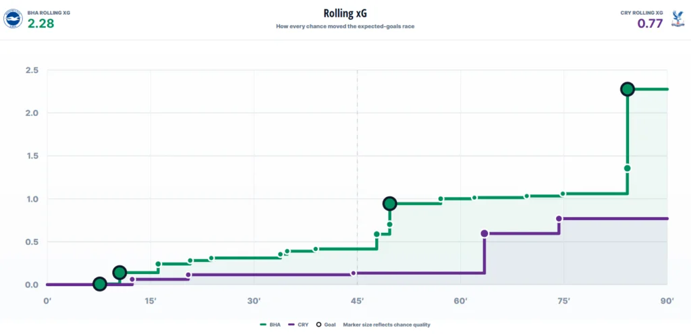
Task: Click the Brighton club crest icon
Action: click(x=13, y=19)
